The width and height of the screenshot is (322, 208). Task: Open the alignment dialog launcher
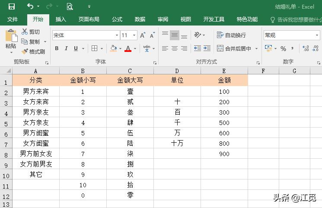point(258,63)
